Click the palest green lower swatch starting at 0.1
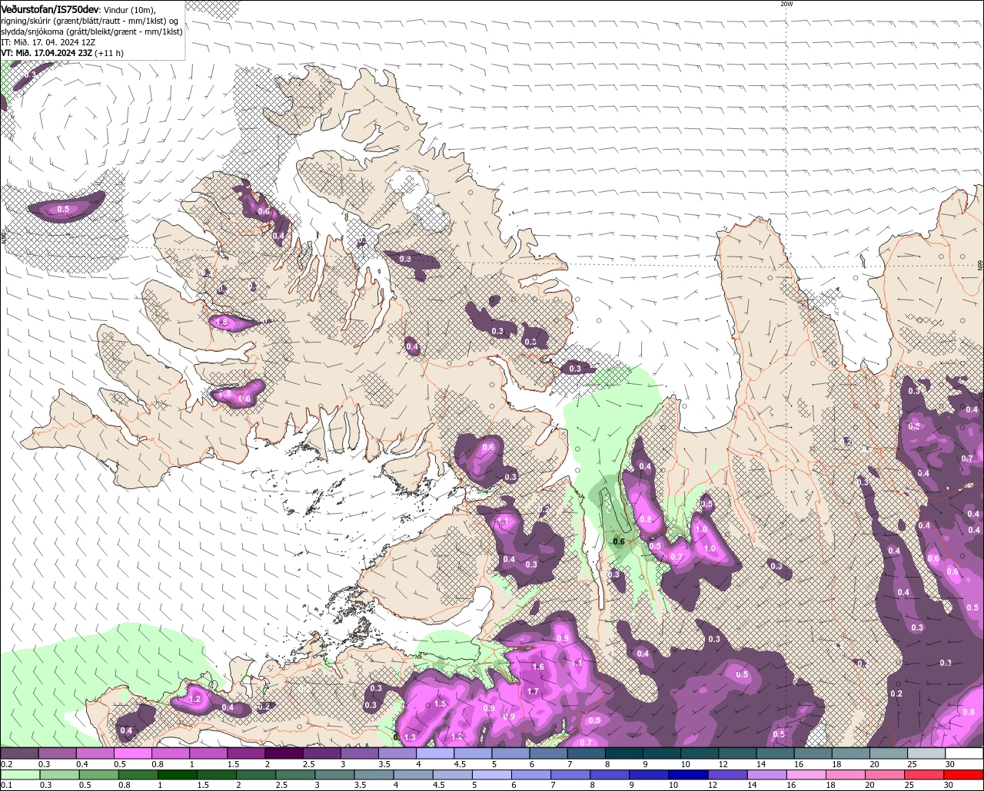Viewport: 984px width, 791px height. tap(20, 775)
